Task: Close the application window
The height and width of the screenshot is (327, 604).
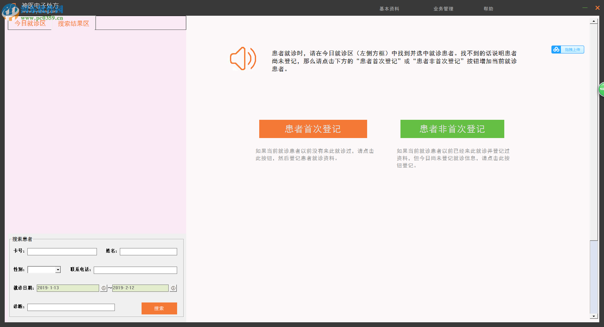Action: 597,8
